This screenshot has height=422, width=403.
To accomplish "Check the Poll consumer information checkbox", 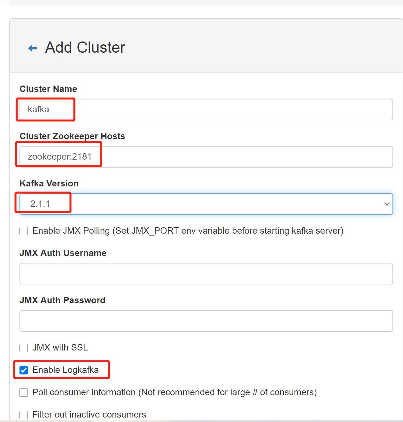I will click(24, 393).
